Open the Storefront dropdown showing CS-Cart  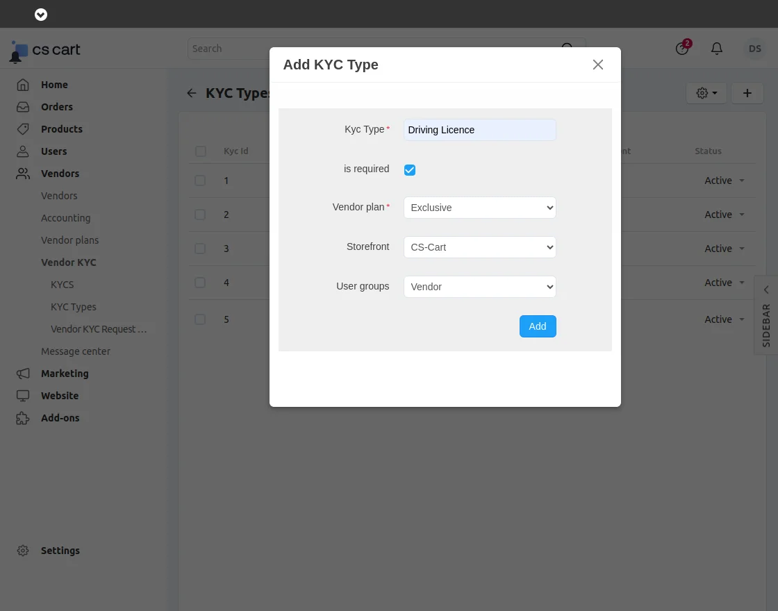(x=479, y=246)
